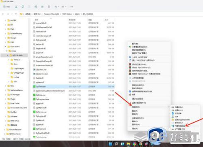The height and width of the screenshot is (147, 203).
Task: Collapse the LStyle folder node
Action: click(x=6, y=51)
